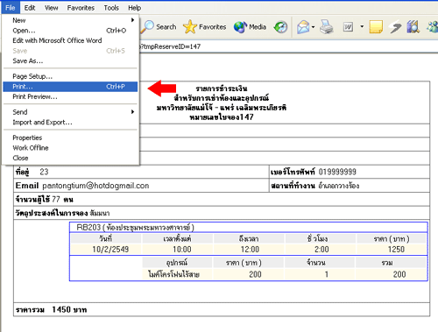Screen dimensions: 438x332
Task: Click reservation number heading ending in 147
Action: click(222, 117)
